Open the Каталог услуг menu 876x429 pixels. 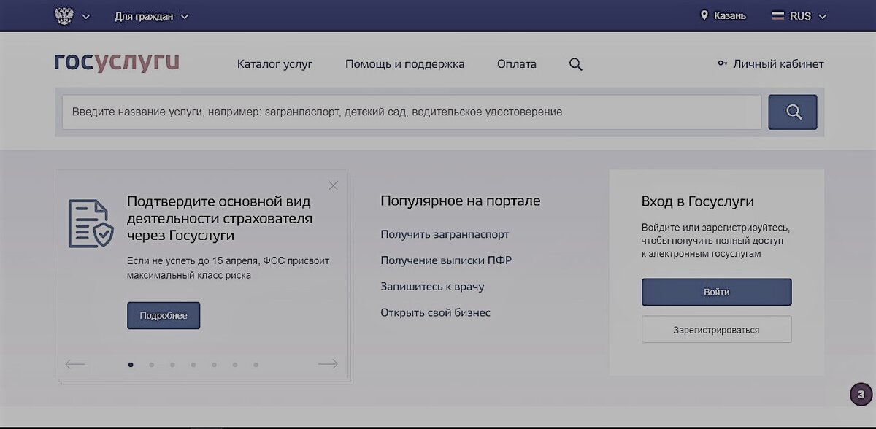click(x=274, y=64)
